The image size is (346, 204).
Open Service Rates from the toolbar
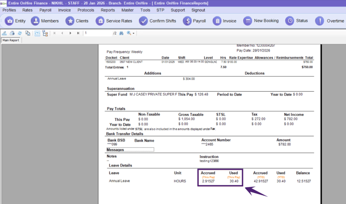(114, 21)
